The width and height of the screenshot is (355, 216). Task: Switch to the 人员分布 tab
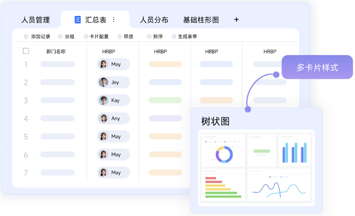tap(154, 20)
